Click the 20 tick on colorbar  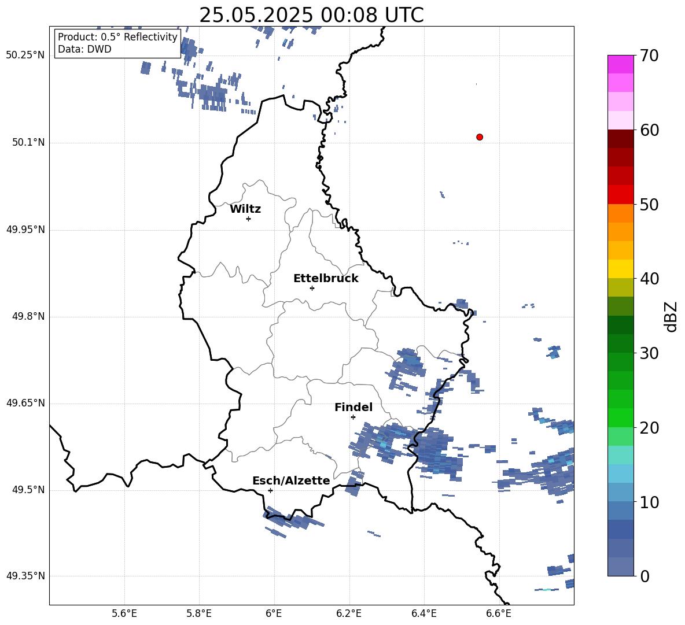pyautogui.click(x=649, y=428)
